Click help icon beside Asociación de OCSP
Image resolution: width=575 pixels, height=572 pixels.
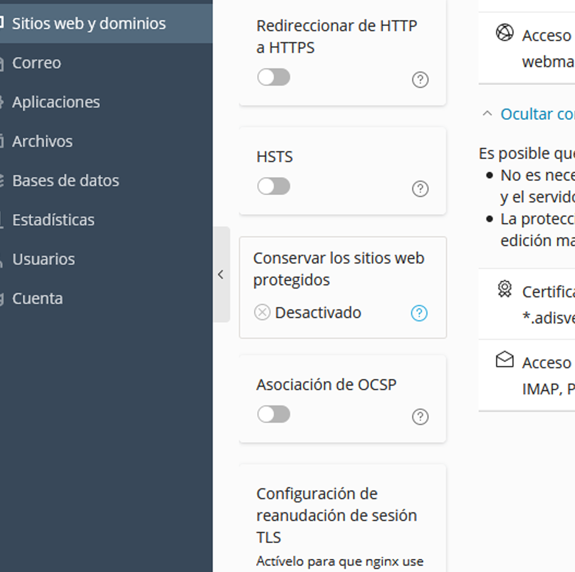coord(420,416)
